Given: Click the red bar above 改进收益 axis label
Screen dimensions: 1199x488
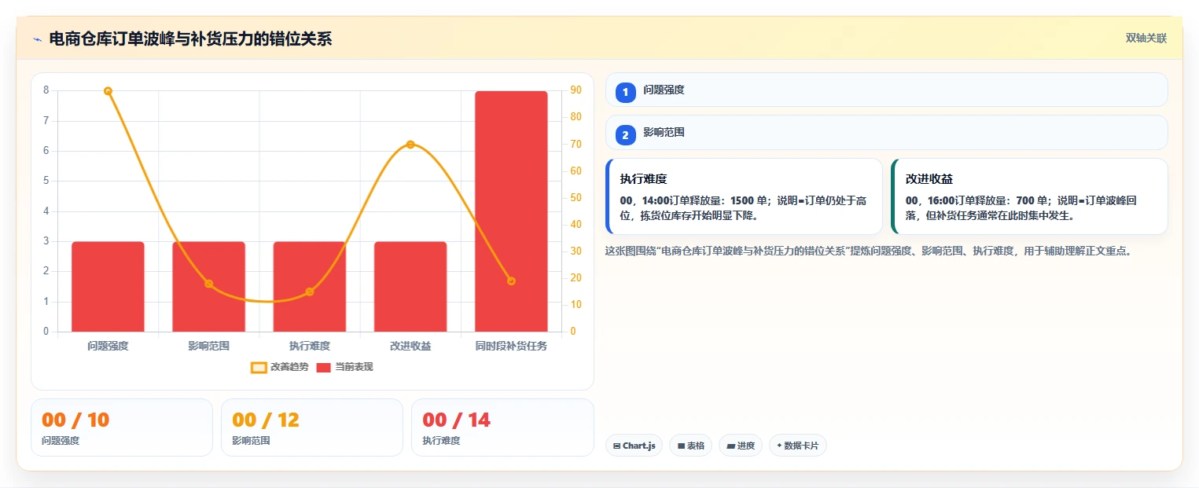Looking at the screenshot, I should 410,287.
